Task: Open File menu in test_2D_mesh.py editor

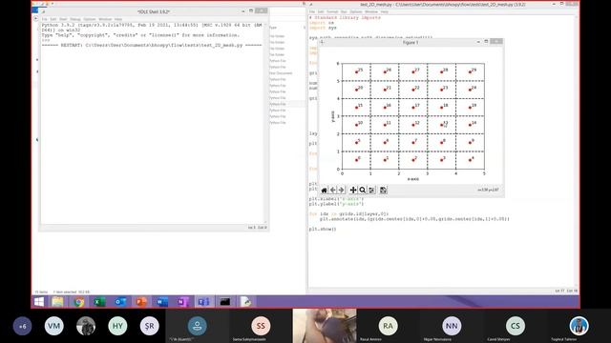Action: [312, 11]
